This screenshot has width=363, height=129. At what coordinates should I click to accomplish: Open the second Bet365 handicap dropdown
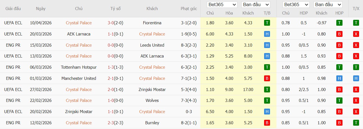[296, 5]
